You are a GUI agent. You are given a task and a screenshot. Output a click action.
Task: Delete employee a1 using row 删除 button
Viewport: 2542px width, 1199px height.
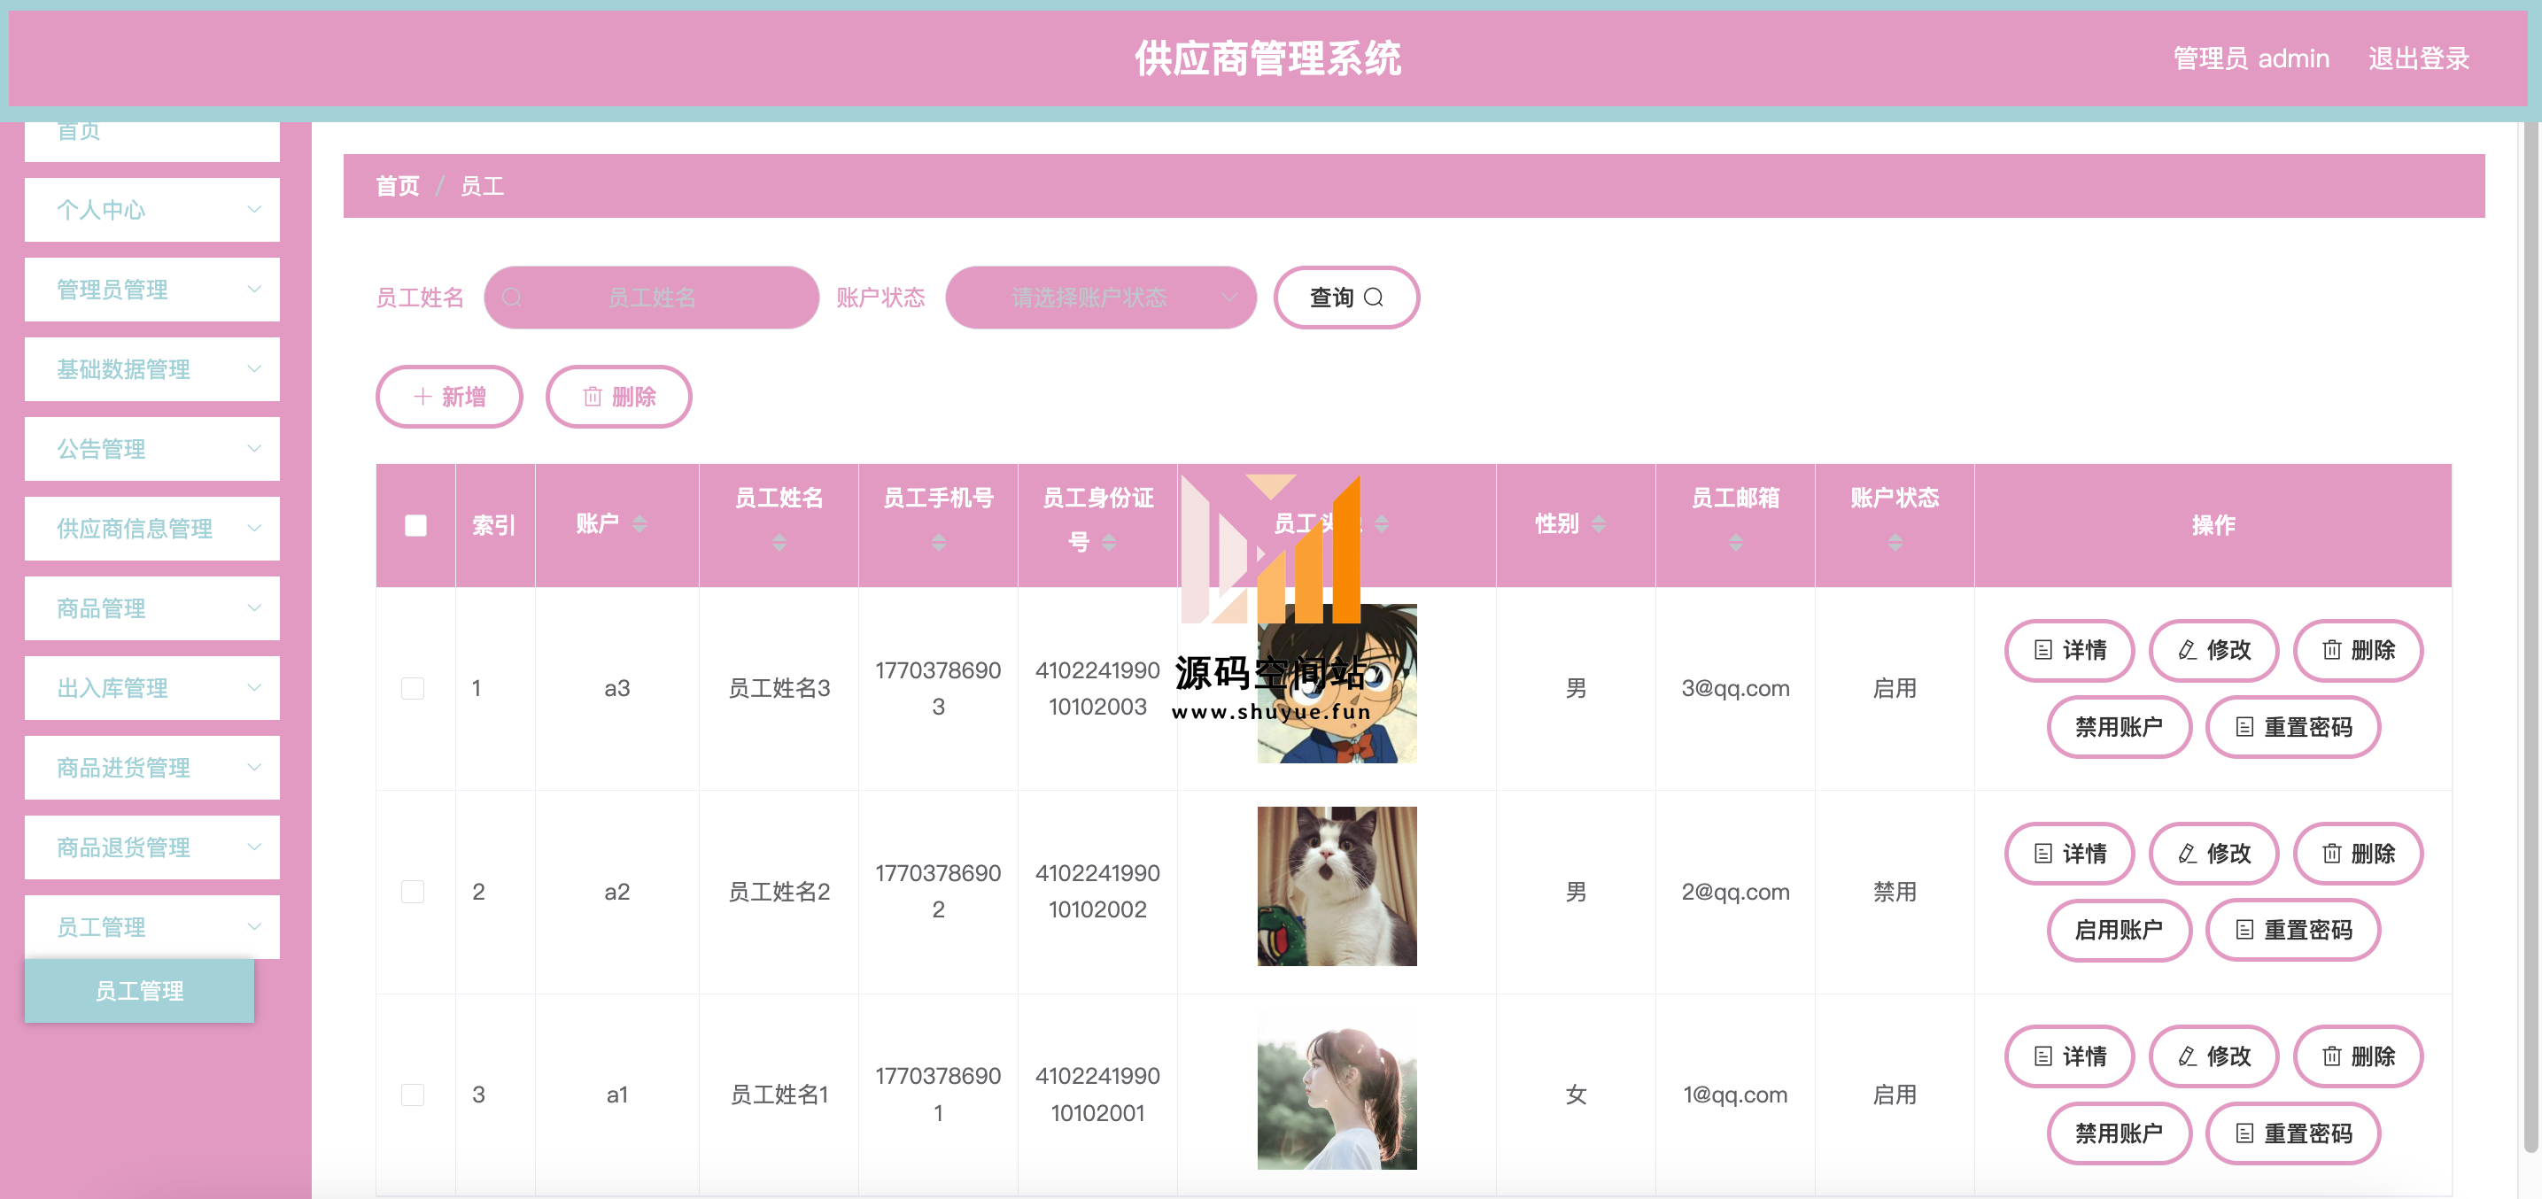coord(2358,1057)
